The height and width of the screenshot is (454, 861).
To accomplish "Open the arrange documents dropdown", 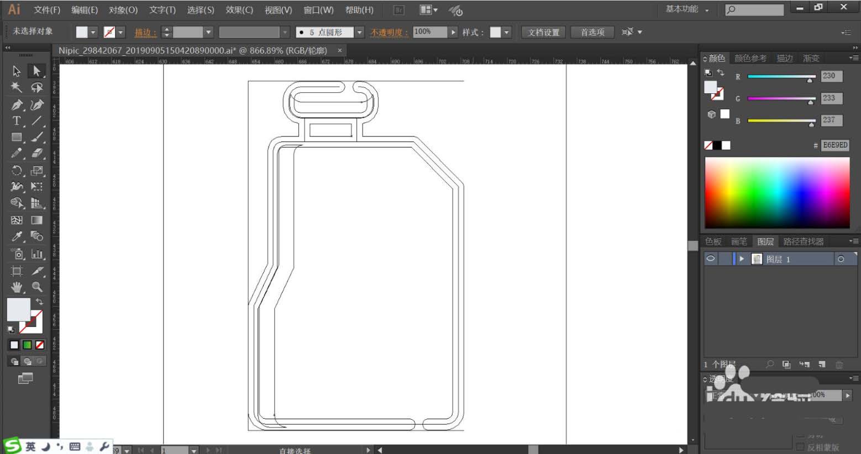I will (x=428, y=10).
